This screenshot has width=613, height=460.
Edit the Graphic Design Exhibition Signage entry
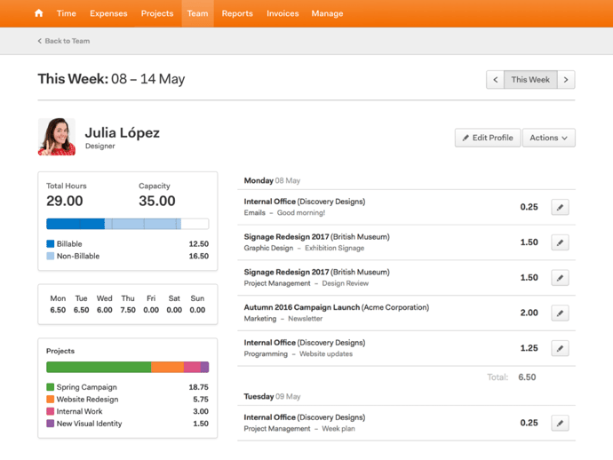560,242
